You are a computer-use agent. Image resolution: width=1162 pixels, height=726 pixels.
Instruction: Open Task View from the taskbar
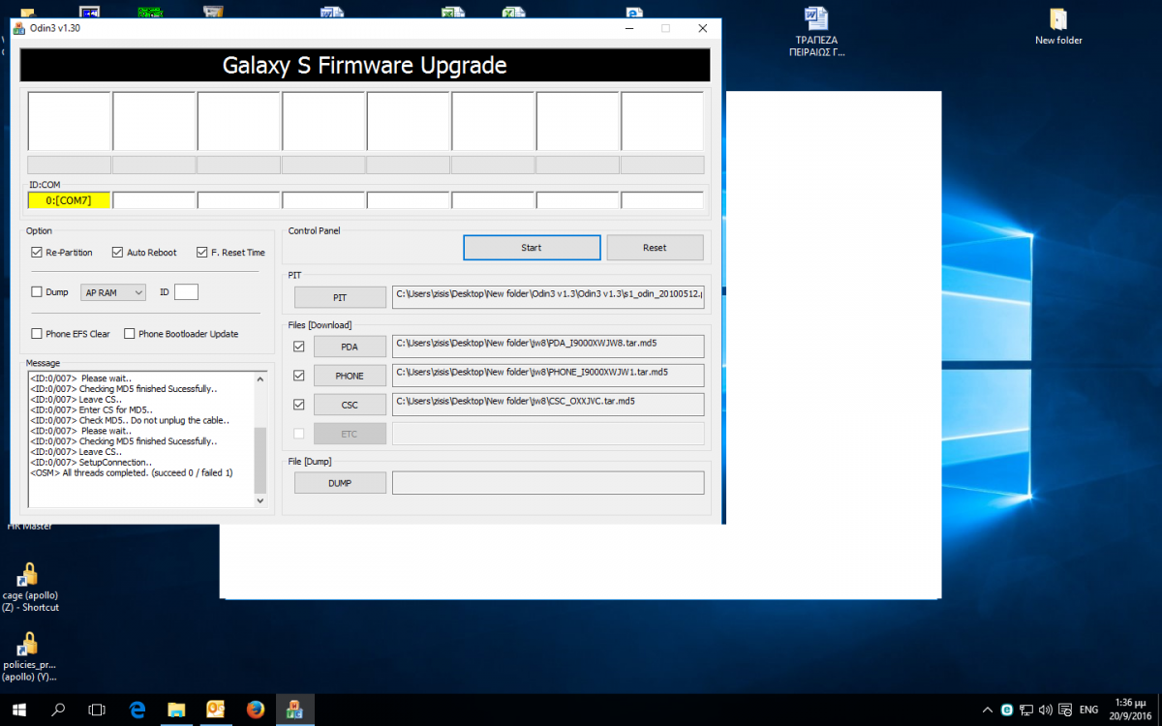coord(97,710)
